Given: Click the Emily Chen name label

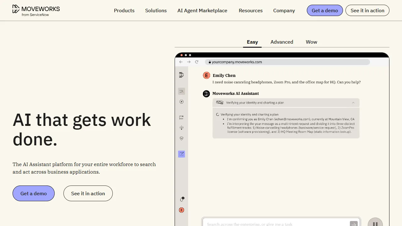Looking at the screenshot, I should click(x=224, y=75).
